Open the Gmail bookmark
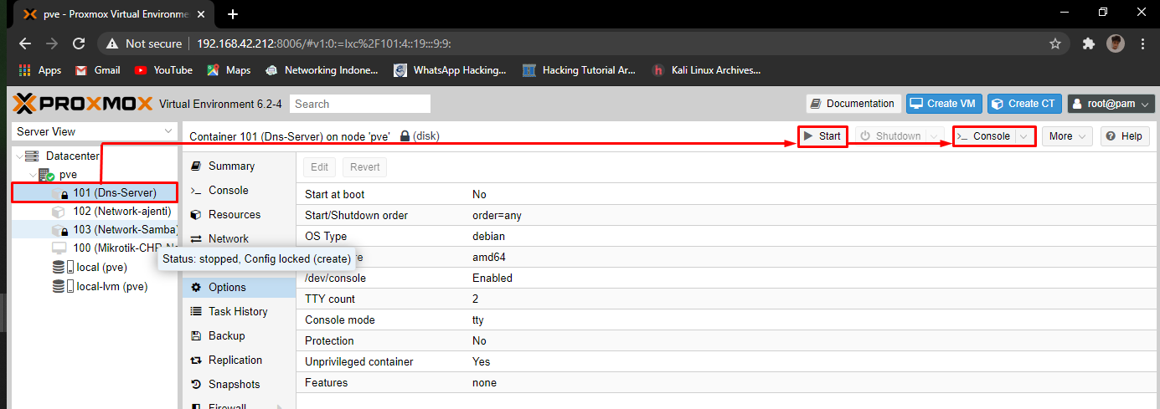Screen dimensions: 1160x409 98,70
